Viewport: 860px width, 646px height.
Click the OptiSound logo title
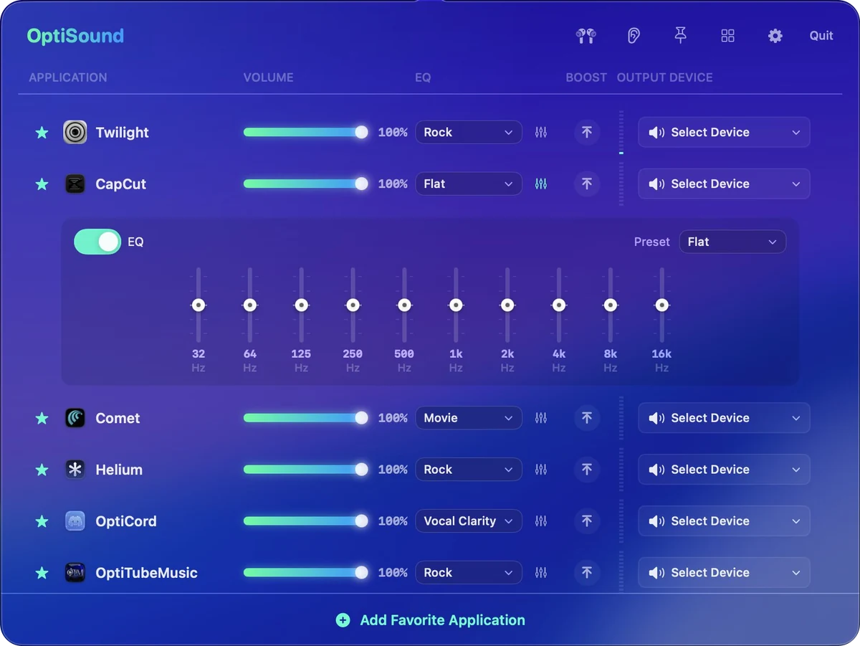point(75,36)
